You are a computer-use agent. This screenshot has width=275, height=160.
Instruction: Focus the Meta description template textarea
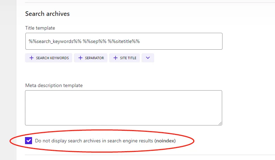(124, 107)
